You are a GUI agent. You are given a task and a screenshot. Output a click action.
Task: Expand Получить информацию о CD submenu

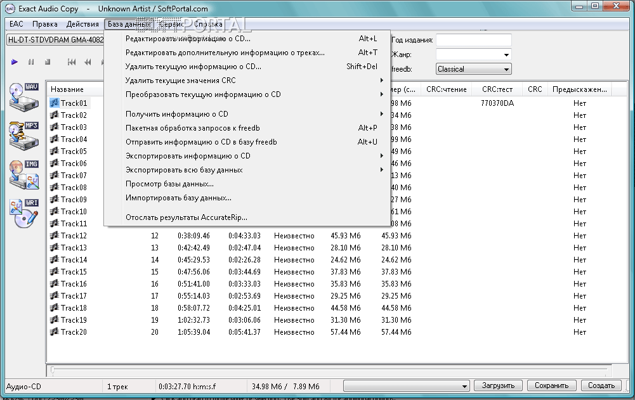point(247,114)
